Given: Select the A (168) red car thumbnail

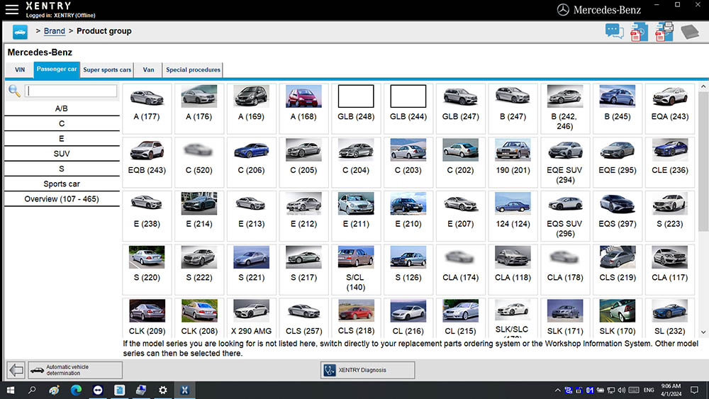Looking at the screenshot, I should click(x=304, y=108).
